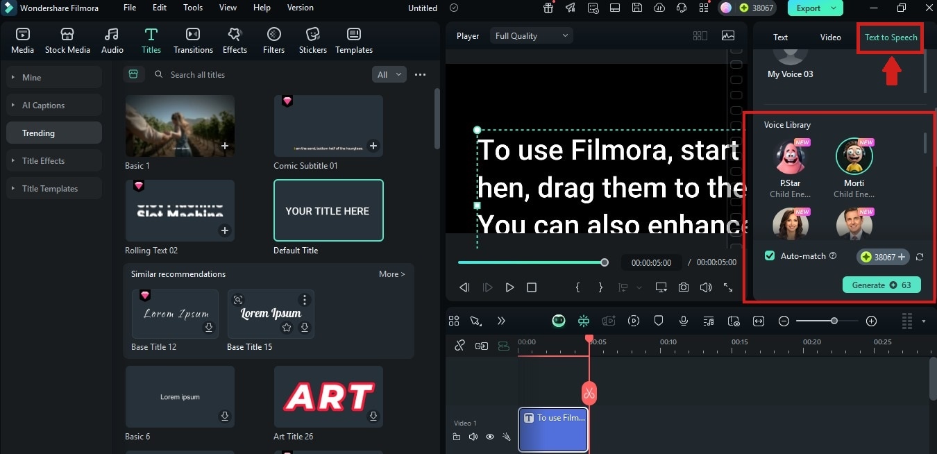Open the Stickers panel

pyautogui.click(x=313, y=41)
